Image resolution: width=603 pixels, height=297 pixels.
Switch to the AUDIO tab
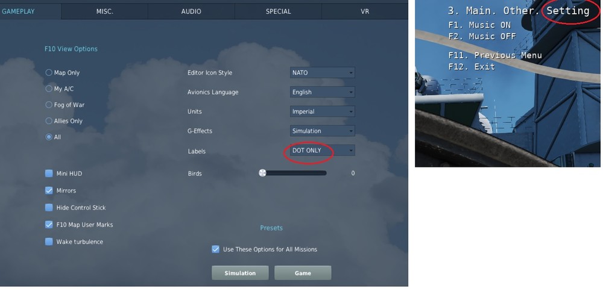pyautogui.click(x=191, y=11)
